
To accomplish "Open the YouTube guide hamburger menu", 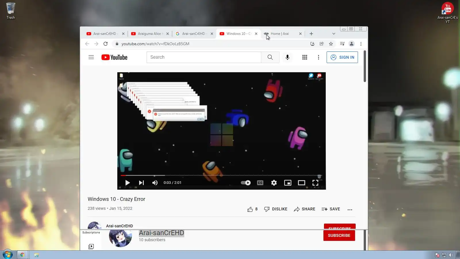I will (x=91, y=57).
